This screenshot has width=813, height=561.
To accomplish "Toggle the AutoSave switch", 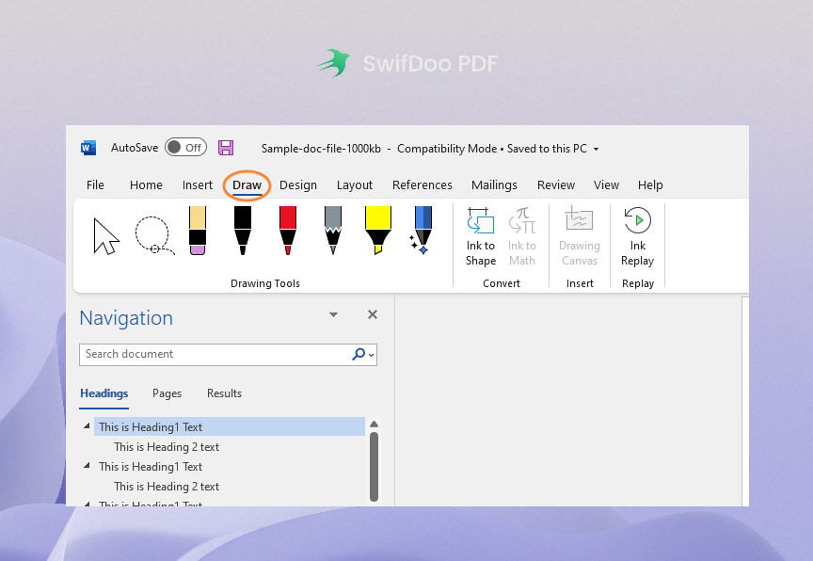I will (185, 148).
